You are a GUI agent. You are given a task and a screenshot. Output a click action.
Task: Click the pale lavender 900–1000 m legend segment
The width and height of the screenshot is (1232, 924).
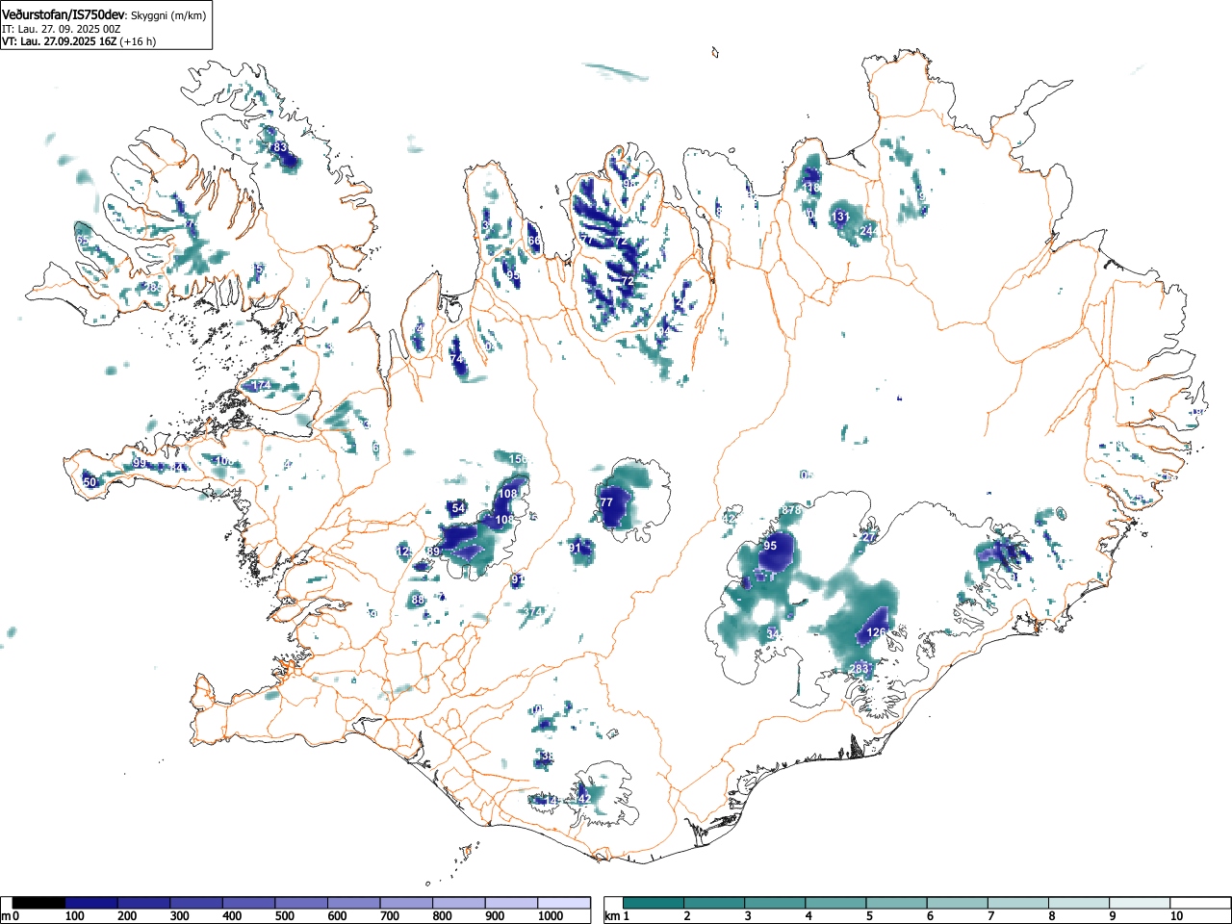point(511,903)
